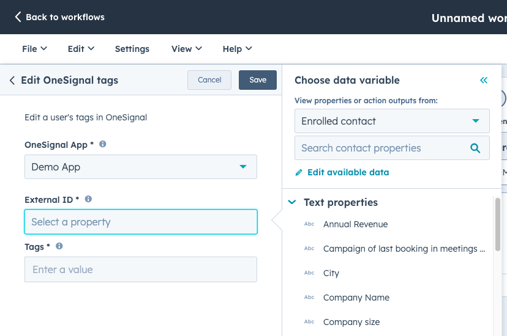Click Abc icon beside Company Name
Viewport: 507px width, 336px height.
click(x=309, y=298)
